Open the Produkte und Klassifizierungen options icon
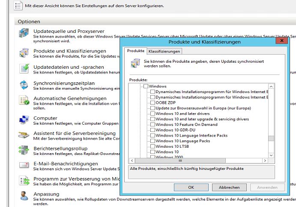This screenshot has height=207, width=296. coord(24,53)
